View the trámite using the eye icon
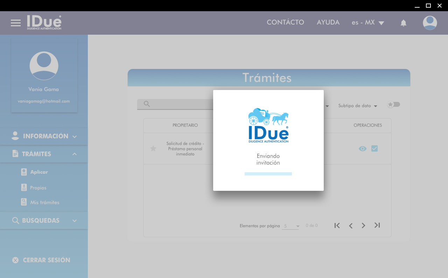This screenshot has height=278, width=448. [x=363, y=149]
